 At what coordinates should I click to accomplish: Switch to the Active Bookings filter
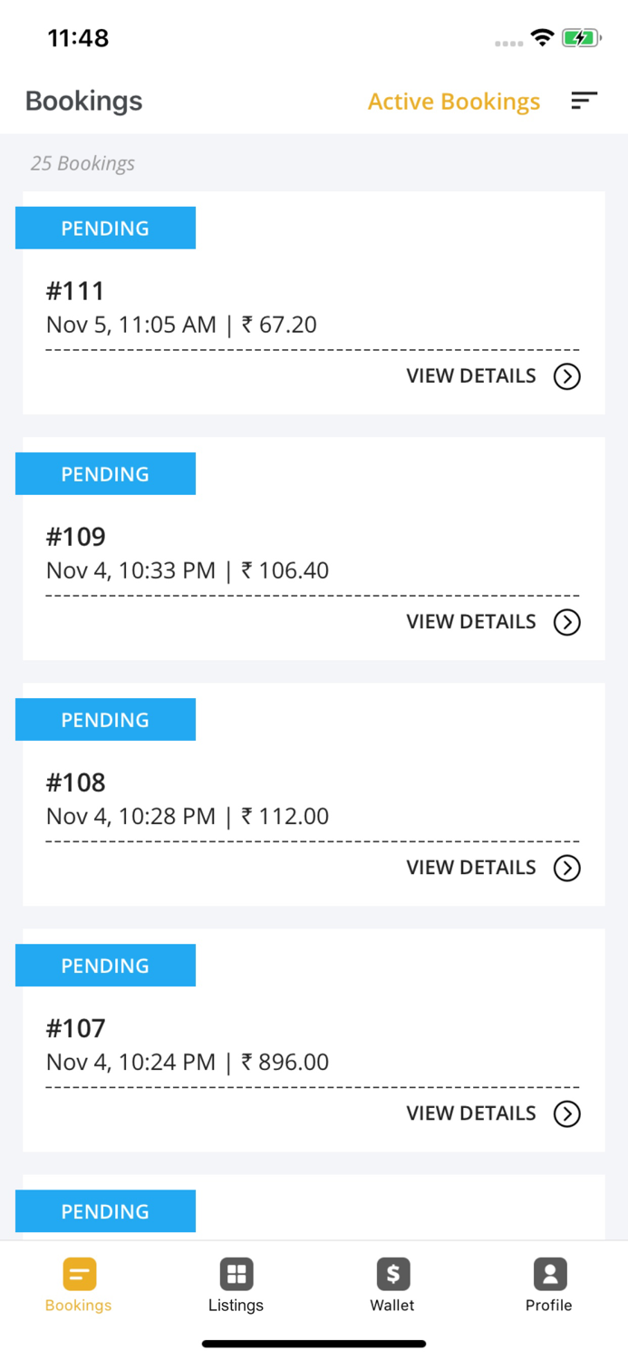pos(453,102)
